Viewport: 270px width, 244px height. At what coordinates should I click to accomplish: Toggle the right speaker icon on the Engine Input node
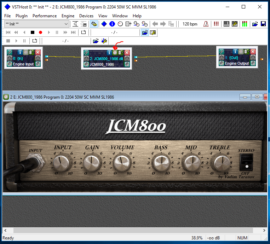[x=38, y=64]
